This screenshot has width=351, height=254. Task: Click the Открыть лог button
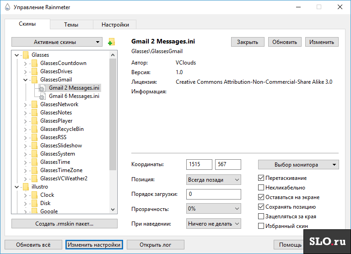click(x=155, y=244)
